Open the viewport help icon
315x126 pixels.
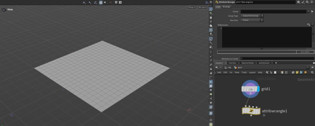(x=211, y=120)
